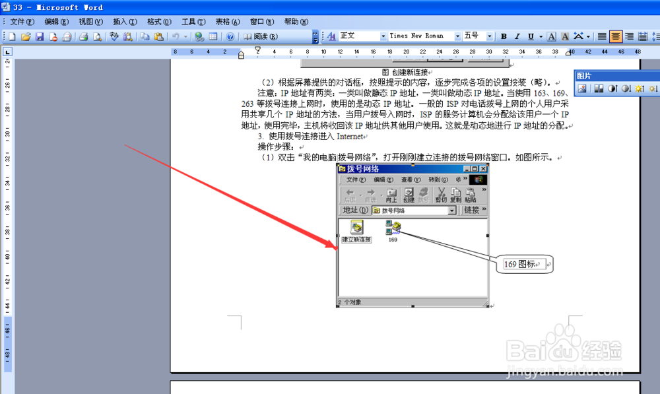Toggle justify alignment
This screenshot has width=660, height=394.
(602, 36)
